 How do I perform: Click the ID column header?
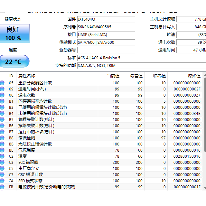(11, 76)
